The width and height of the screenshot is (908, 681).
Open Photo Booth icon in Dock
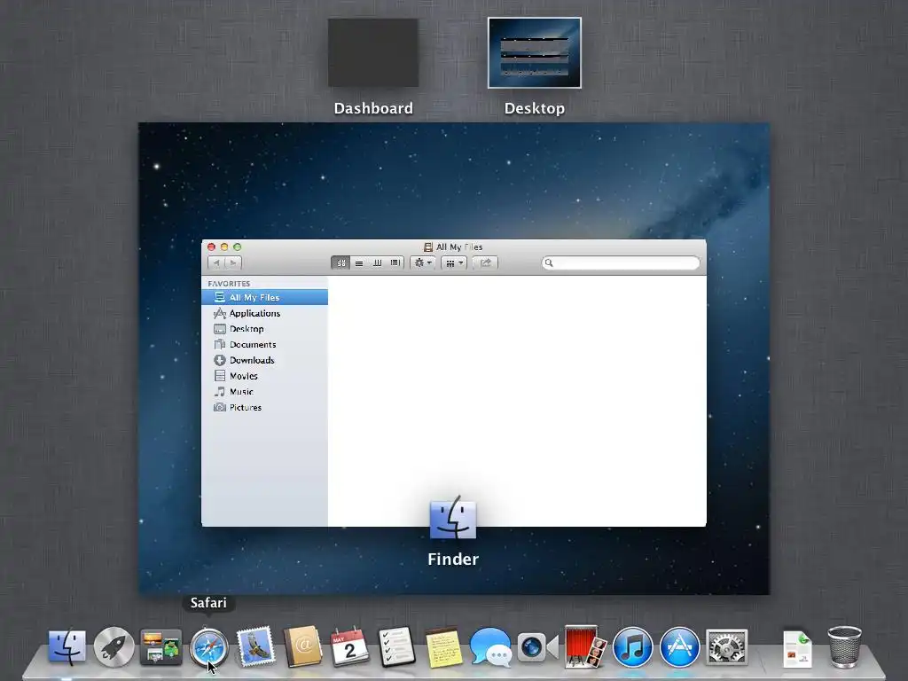(585, 646)
